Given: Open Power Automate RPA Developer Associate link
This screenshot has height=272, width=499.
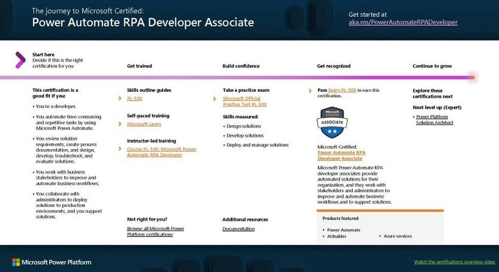Looking at the screenshot, I should pyautogui.click(x=341, y=156).
